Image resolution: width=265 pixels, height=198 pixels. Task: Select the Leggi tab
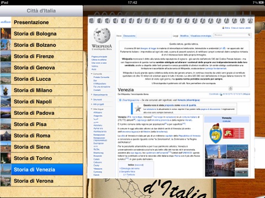(x=176, y=36)
